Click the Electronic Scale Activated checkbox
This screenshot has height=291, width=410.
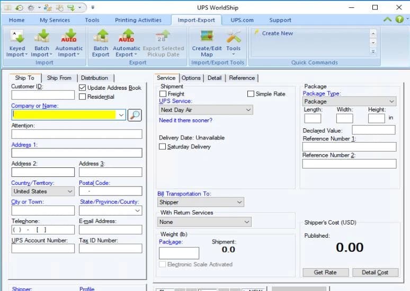163,264
